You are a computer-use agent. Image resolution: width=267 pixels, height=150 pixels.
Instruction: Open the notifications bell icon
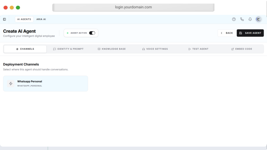[x=250, y=19]
